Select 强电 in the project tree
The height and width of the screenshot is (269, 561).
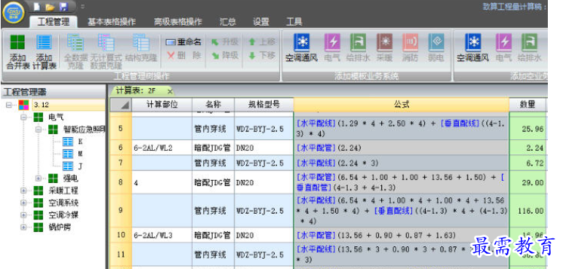pos(70,178)
